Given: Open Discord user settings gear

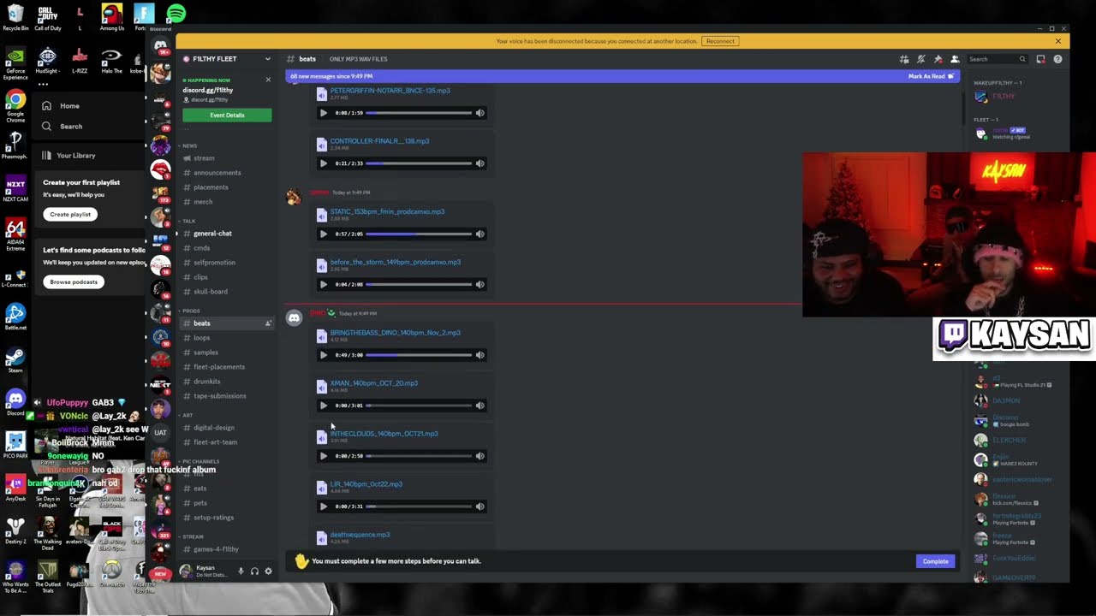Looking at the screenshot, I should [x=268, y=572].
